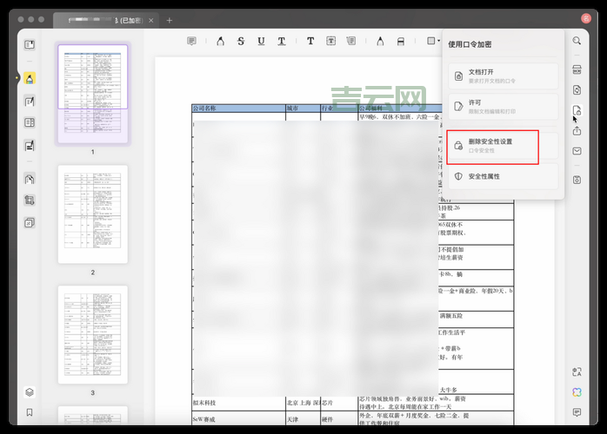Open the comments panel icon at bottom right
Viewport: 607px width, 434px height.
577,412
